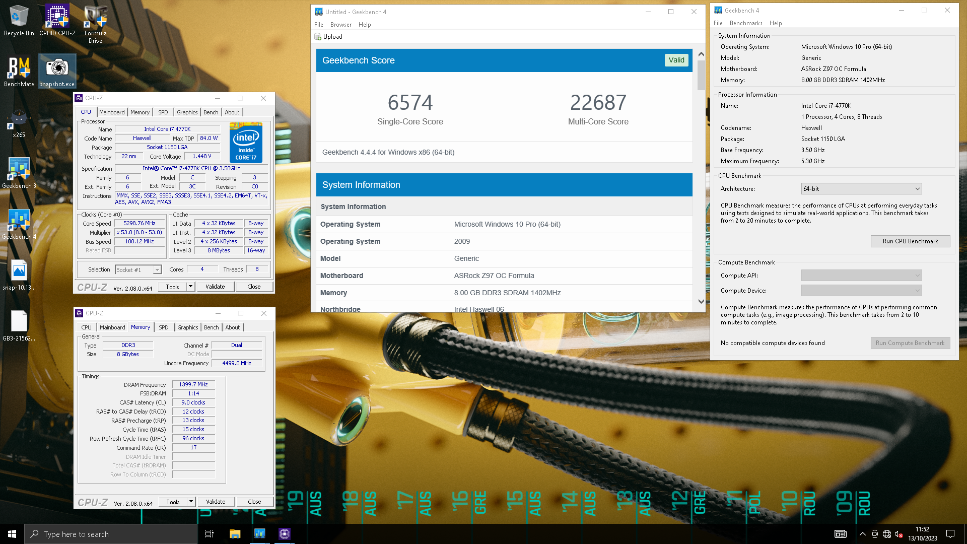Image resolution: width=967 pixels, height=544 pixels.
Task: Click the Intel Core i7 logo in CPU-Z
Action: tap(246, 143)
